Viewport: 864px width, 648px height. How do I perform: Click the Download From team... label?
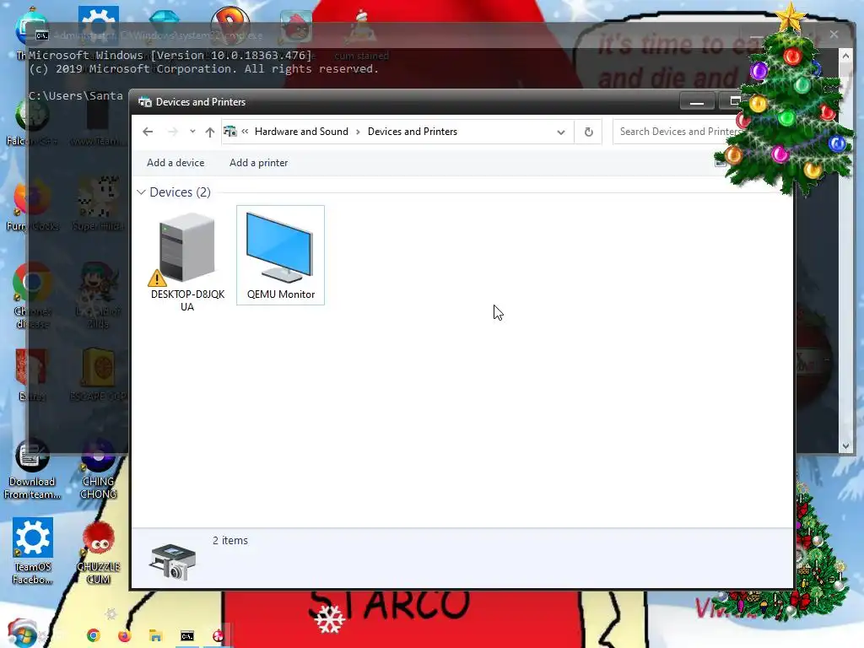coord(32,489)
